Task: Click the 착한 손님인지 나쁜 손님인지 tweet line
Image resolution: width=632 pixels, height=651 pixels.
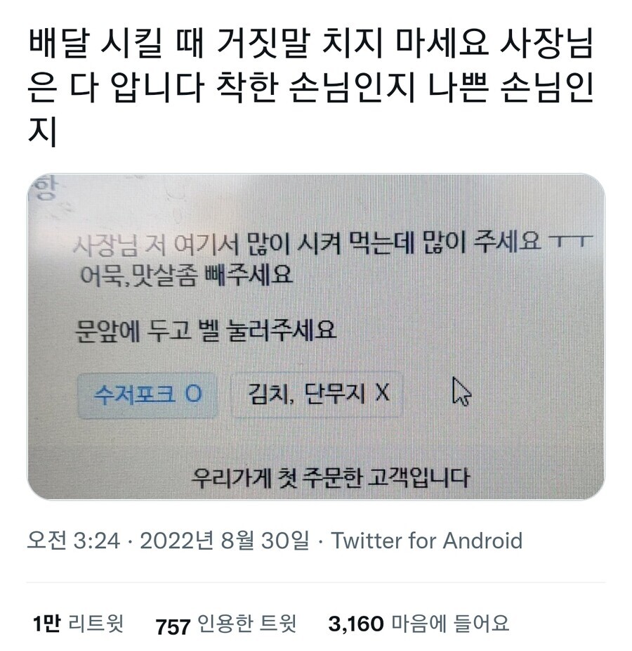Action: [406, 89]
